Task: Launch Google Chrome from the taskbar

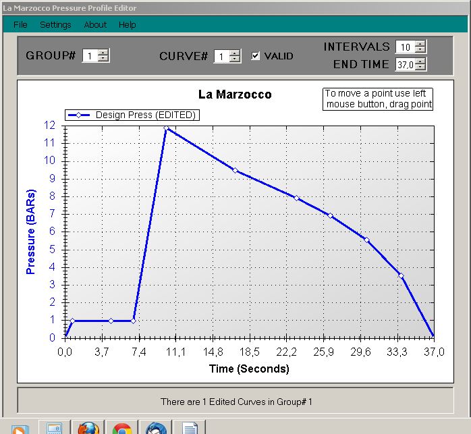Action: coord(122,428)
